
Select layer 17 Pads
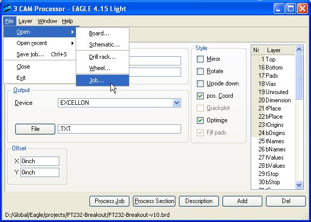273,76
